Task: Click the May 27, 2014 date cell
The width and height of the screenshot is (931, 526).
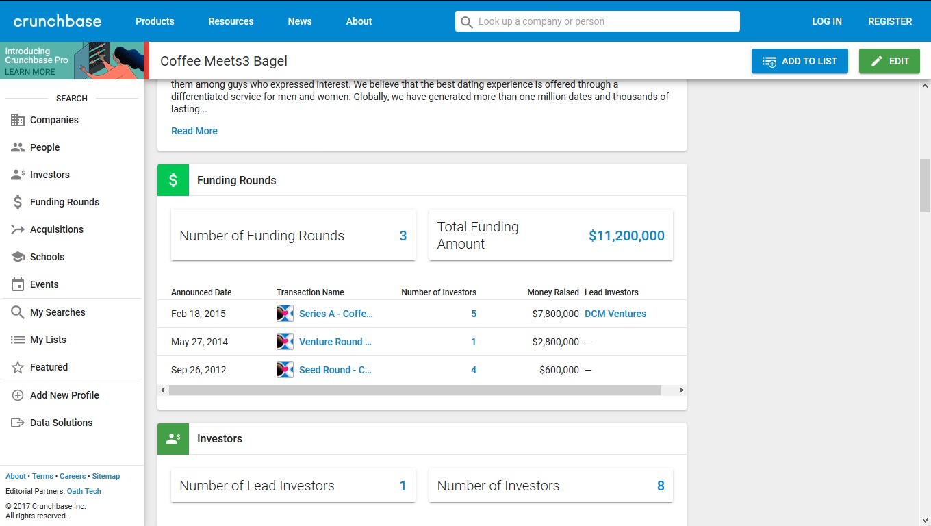Action: coord(199,342)
